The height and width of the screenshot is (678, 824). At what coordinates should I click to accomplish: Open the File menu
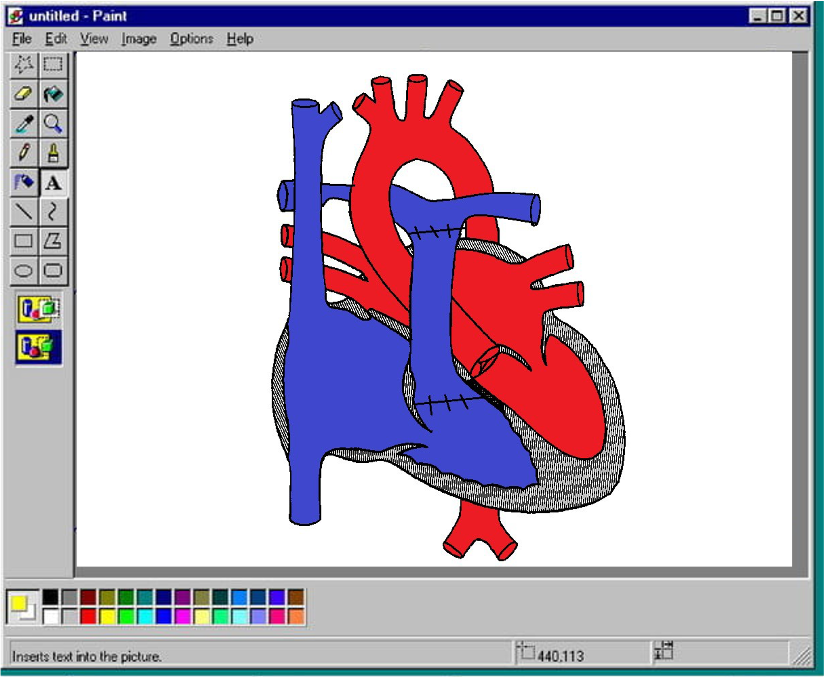pos(22,39)
